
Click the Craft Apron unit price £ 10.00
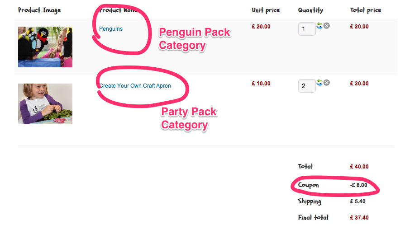pos(261,84)
